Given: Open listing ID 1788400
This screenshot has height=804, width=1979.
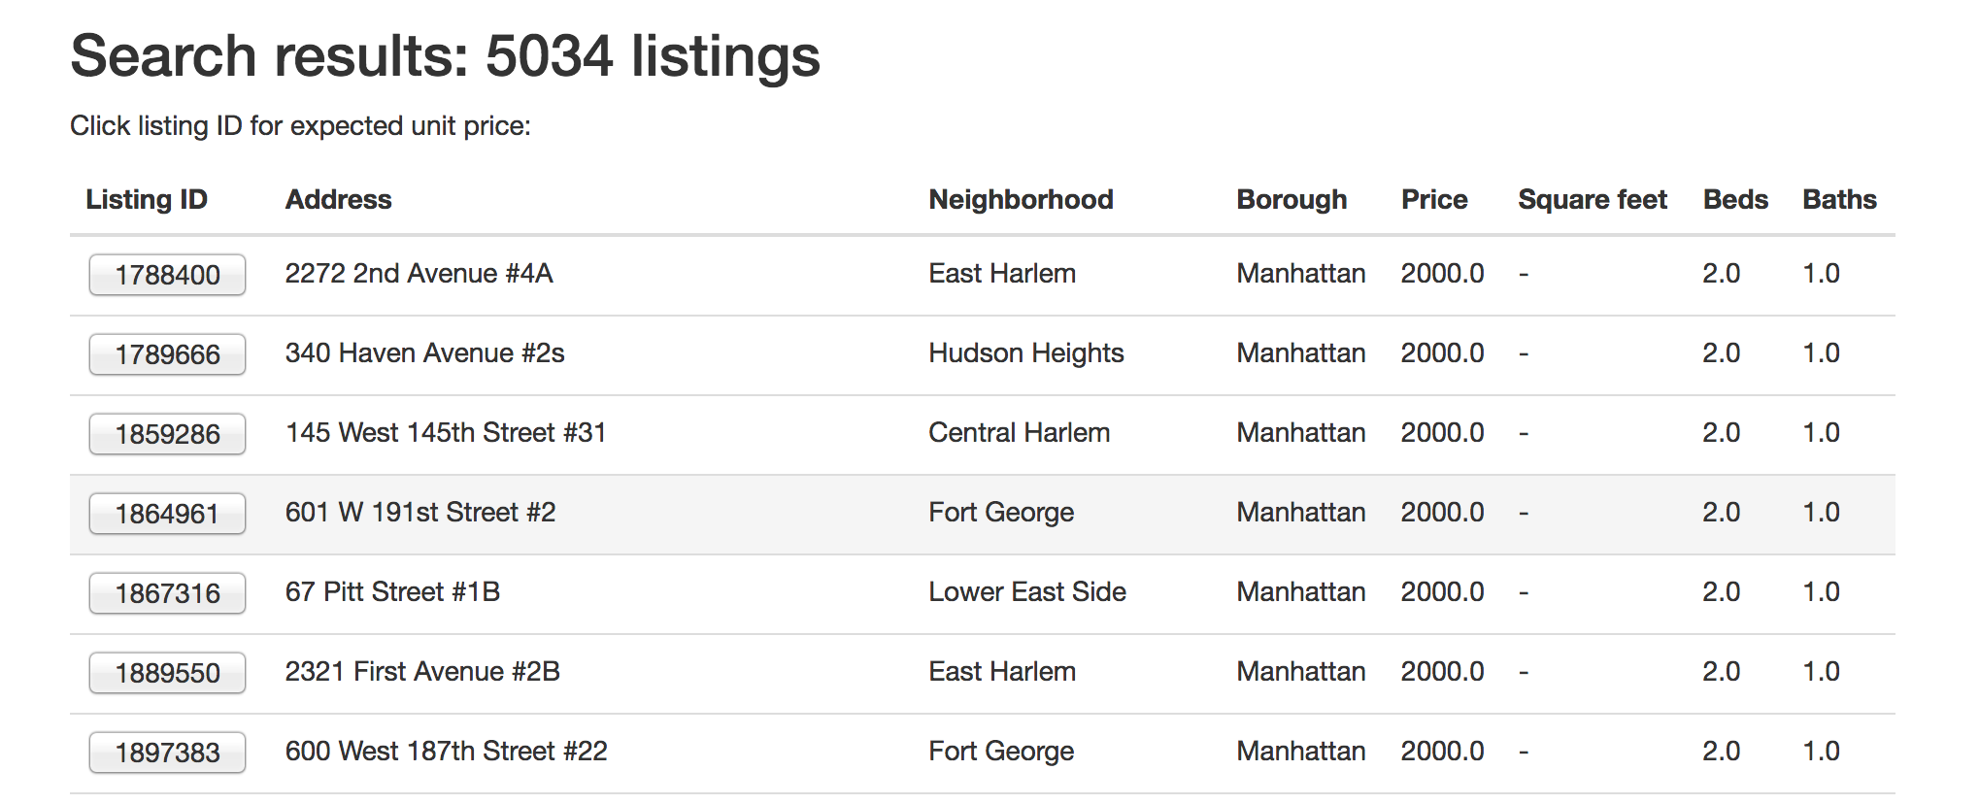Looking at the screenshot, I should coord(167,275).
